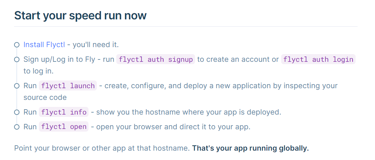Click the 'Start your speed run now' heading

point(80,15)
